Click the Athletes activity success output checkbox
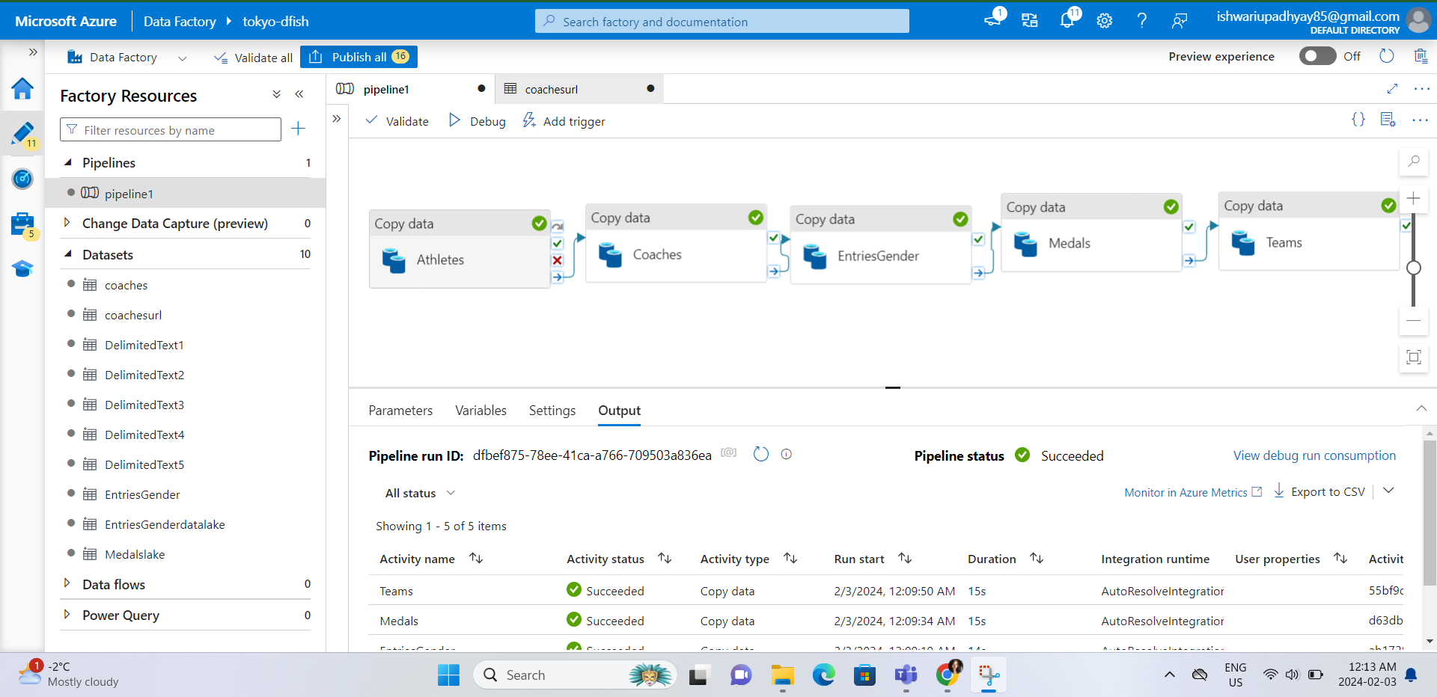1437x697 pixels. click(557, 243)
